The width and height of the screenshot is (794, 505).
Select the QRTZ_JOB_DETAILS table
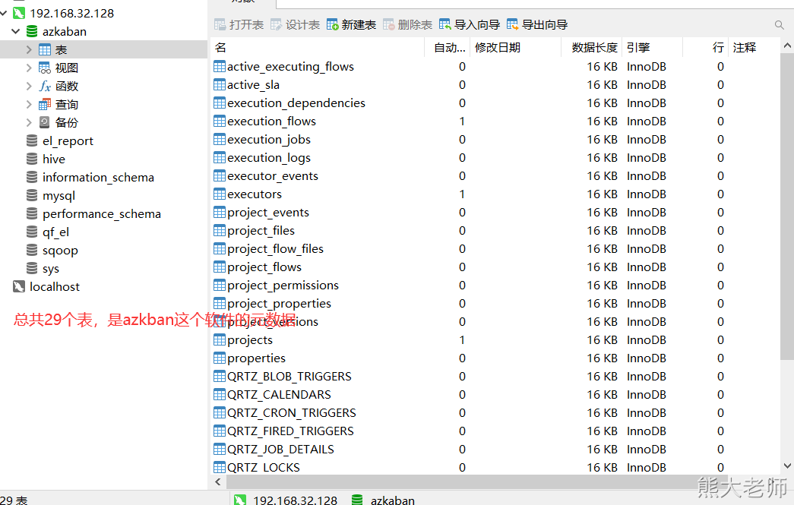coord(280,449)
